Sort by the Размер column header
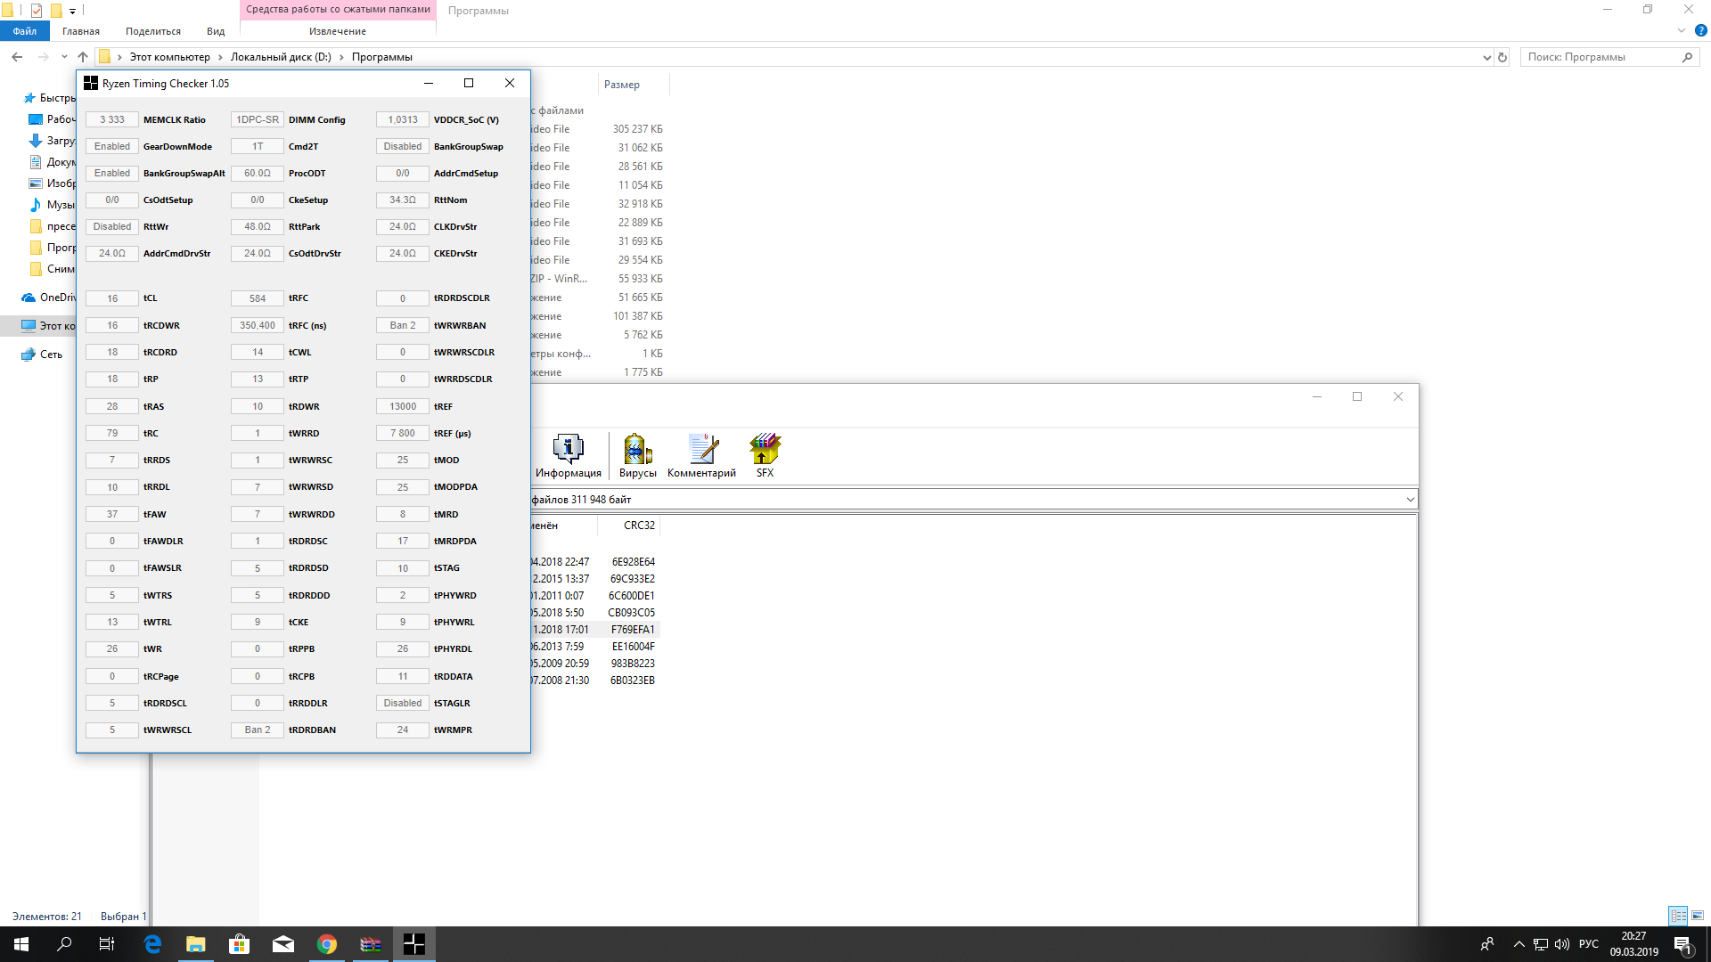This screenshot has width=1711, height=962. point(622,85)
